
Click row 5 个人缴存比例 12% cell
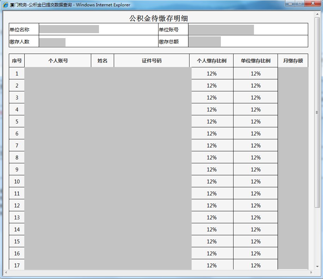click(x=211, y=122)
